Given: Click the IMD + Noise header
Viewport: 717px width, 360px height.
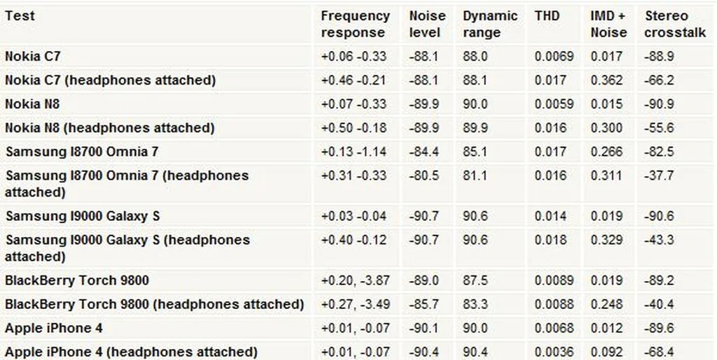Looking at the screenshot, I should (x=608, y=24).
